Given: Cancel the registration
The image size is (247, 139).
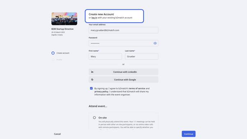Looking at the screenshot, I should (57, 134).
